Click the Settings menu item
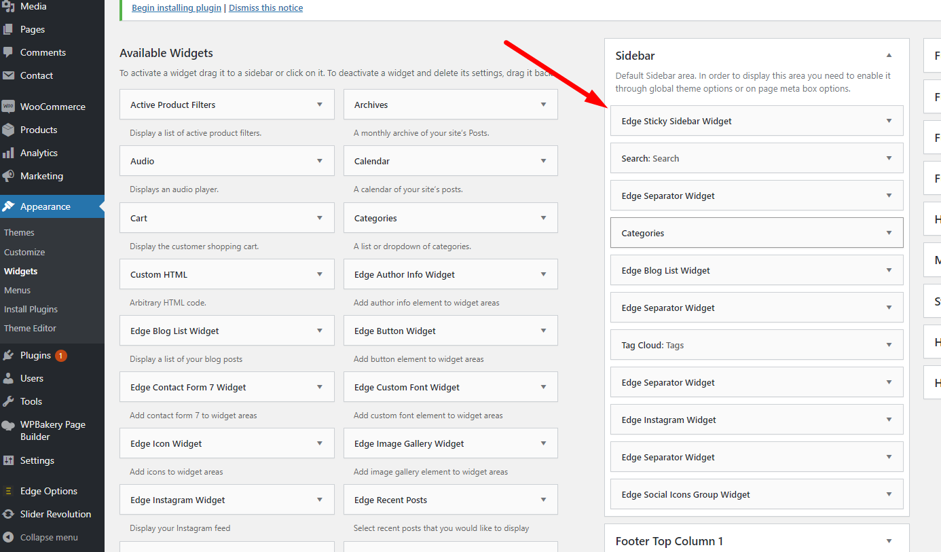The height and width of the screenshot is (552, 941). tap(52, 460)
